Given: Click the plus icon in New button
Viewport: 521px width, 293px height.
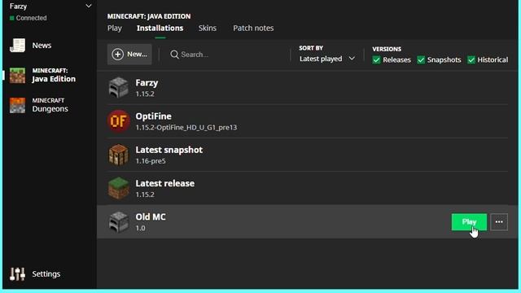Looking at the screenshot, I should pos(117,55).
